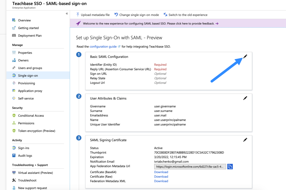
Task: Click the notification email ivriabchenko@gmail.com
Action: click(x=171, y=162)
